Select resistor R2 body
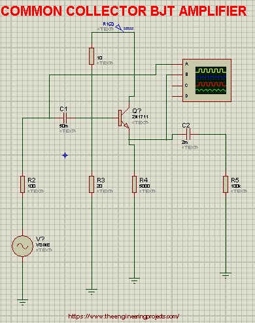Viewport: 255px width, 323px height. coord(22,184)
